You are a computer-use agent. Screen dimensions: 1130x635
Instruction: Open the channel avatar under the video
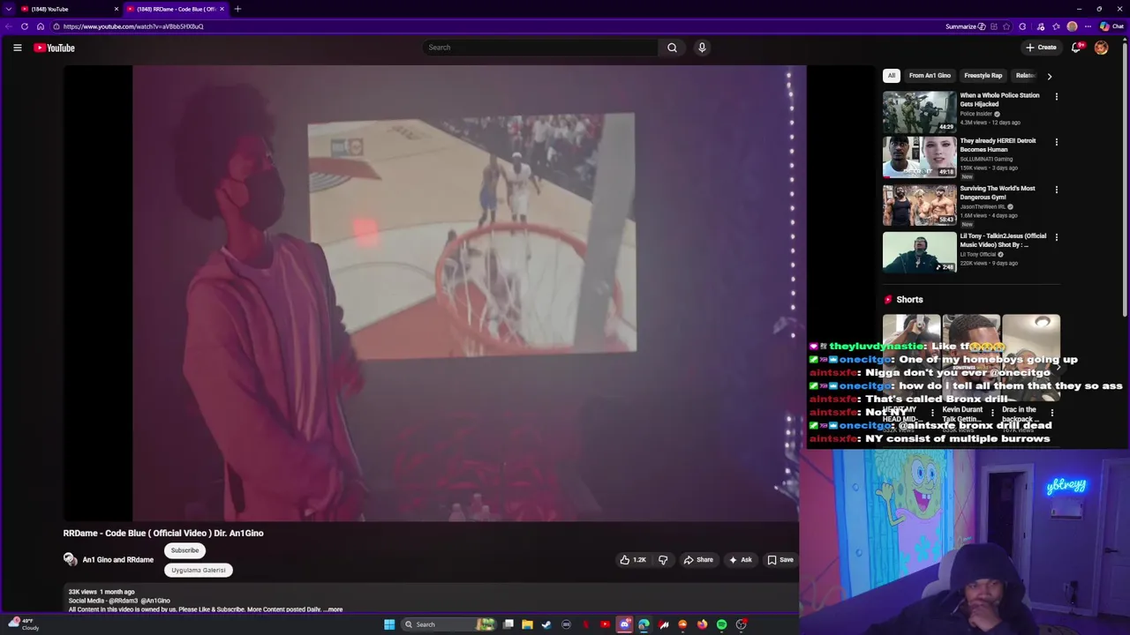pos(70,559)
